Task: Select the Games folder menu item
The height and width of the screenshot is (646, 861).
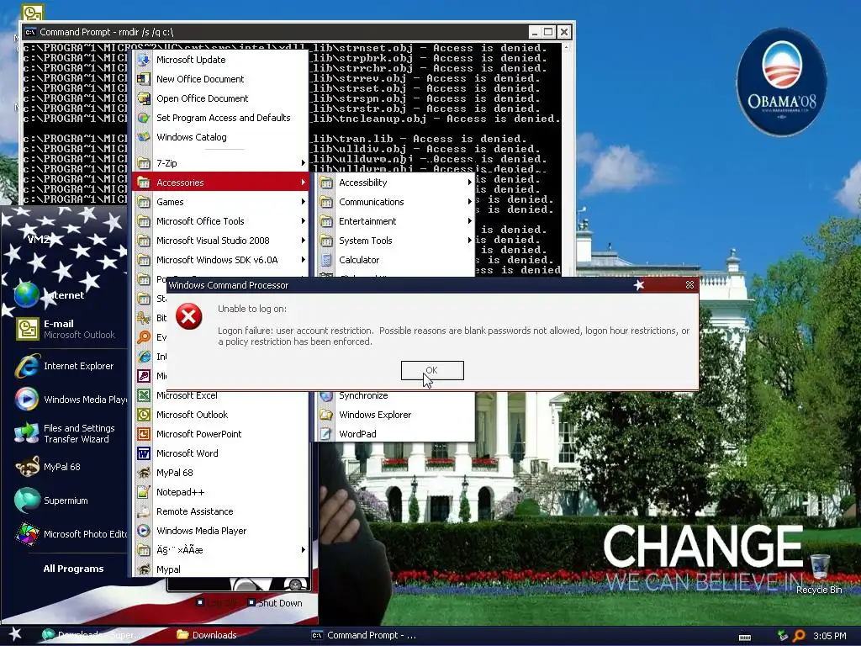Action: (x=221, y=202)
